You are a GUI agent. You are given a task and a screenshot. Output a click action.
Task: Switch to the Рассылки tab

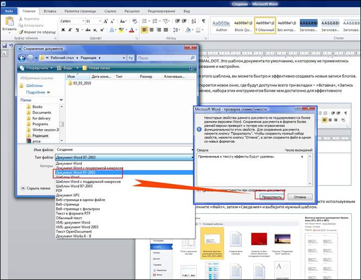132,11
